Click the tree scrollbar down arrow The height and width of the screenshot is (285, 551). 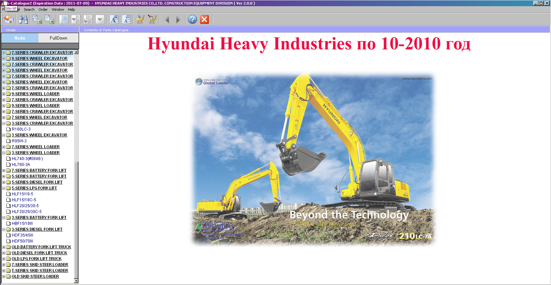tap(76, 281)
